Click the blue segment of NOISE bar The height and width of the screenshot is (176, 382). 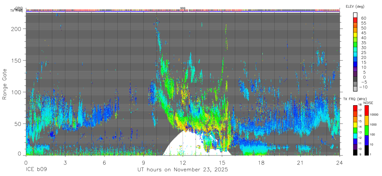pos(366,140)
